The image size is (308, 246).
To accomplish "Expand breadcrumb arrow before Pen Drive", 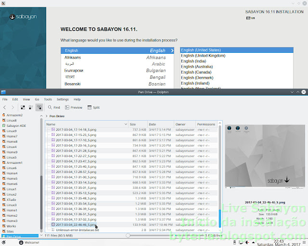I will [x=47, y=116].
